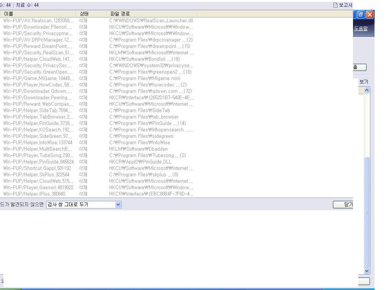Click the scrollbar down arrow in background window
Screen dimensions: 387x290
click(367, 271)
